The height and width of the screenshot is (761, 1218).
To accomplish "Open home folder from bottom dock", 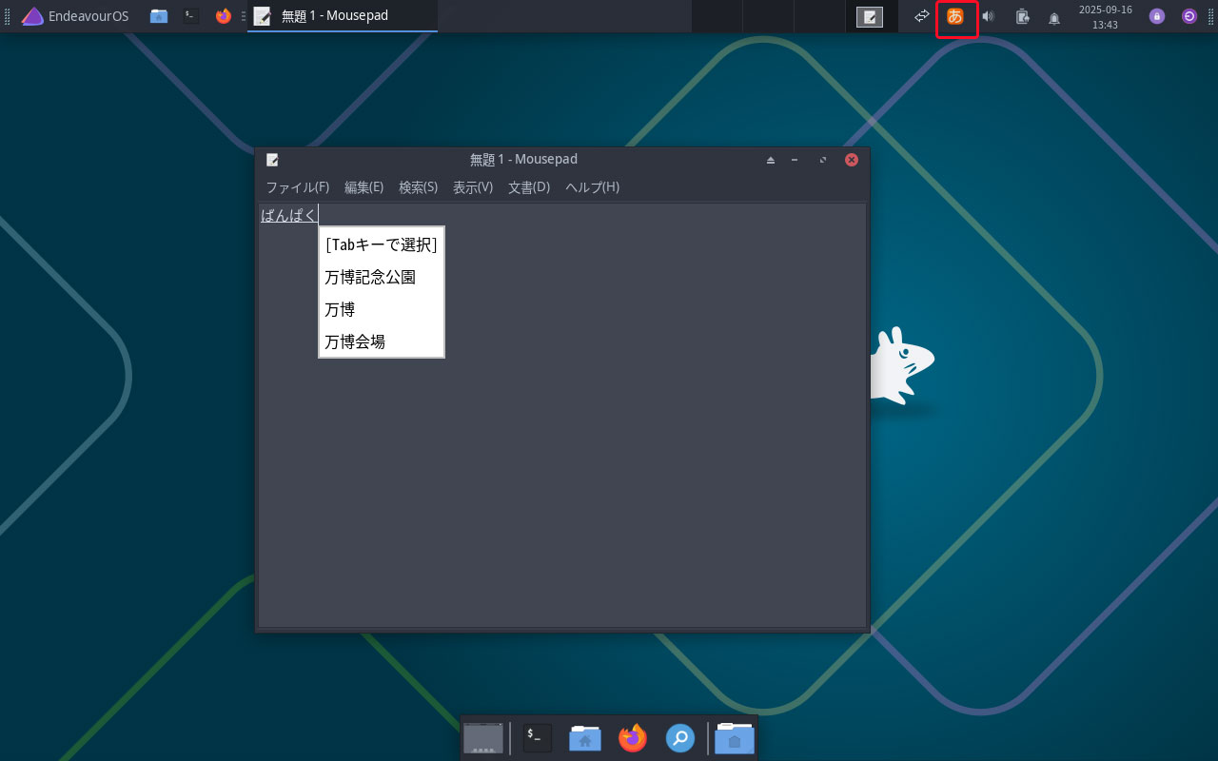I will pyautogui.click(x=585, y=738).
